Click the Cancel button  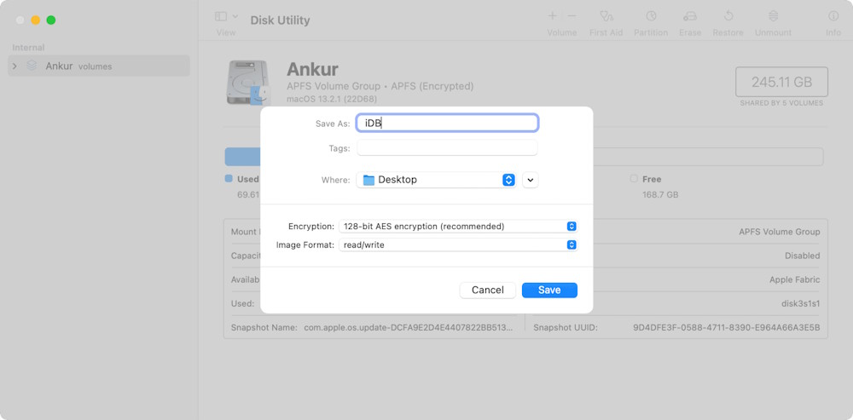[x=487, y=291]
